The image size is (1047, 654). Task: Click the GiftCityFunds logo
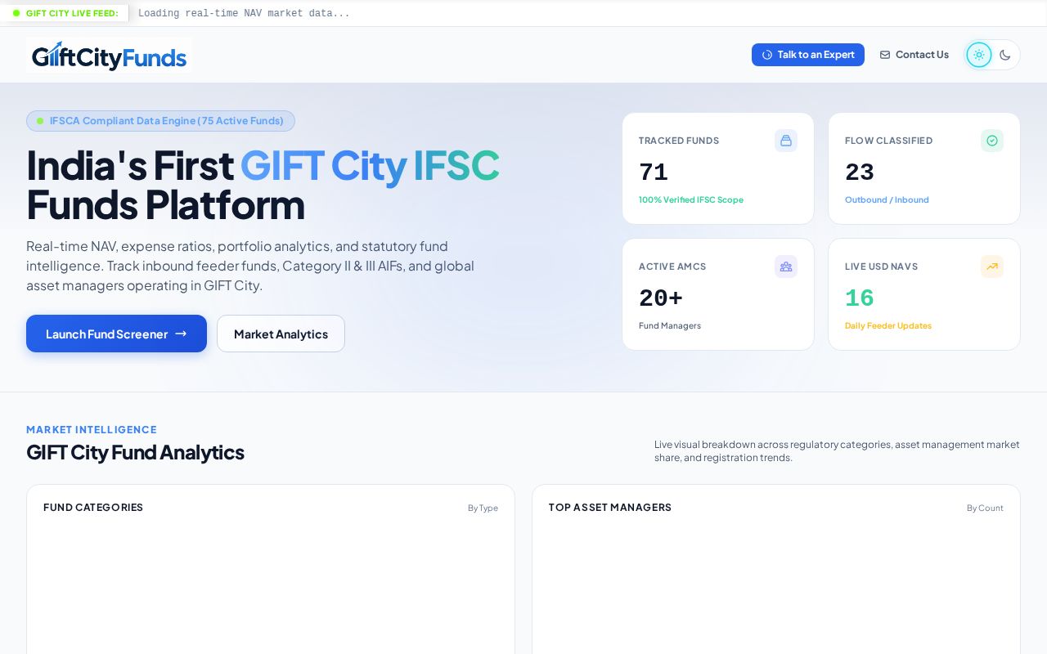tap(109, 55)
